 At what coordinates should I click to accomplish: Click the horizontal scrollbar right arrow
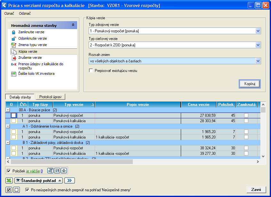[258, 162]
